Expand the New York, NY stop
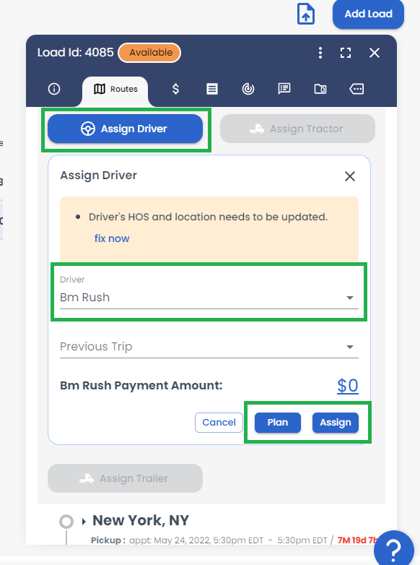Viewport: 420px width, 565px height. point(84,522)
